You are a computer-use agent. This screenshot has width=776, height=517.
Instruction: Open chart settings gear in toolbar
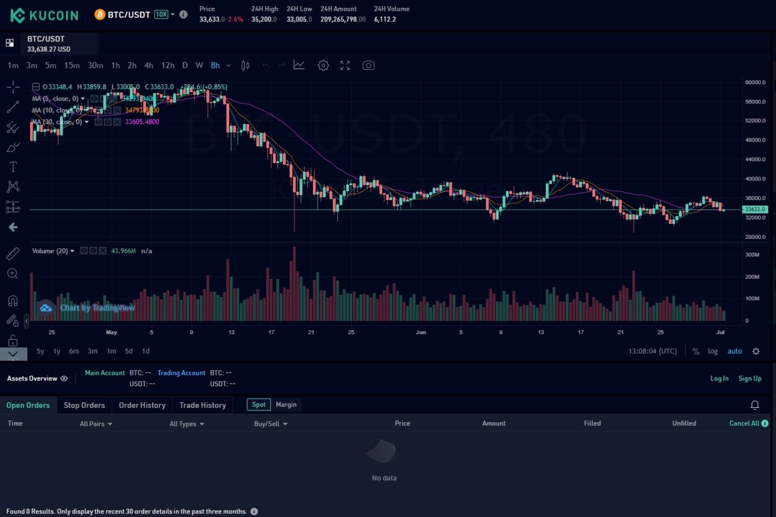pos(323,65)
